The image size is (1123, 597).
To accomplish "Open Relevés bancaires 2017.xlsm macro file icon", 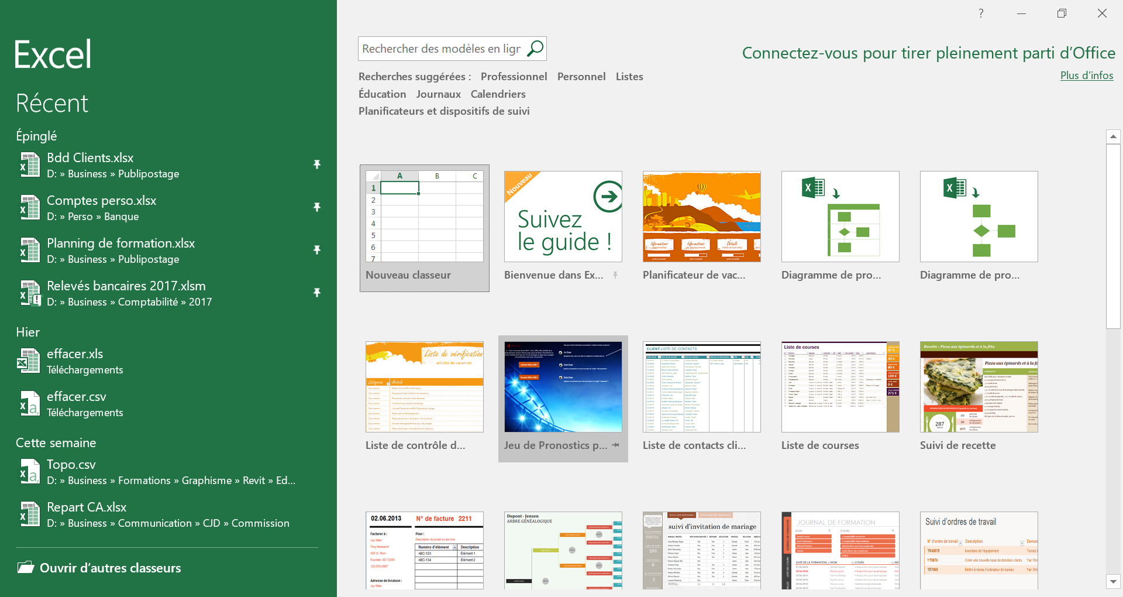I will pos(29,293).
